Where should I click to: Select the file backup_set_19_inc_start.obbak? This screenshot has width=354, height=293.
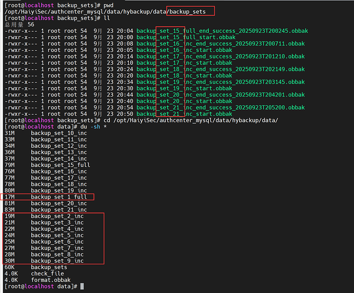[x=185, y=88]
